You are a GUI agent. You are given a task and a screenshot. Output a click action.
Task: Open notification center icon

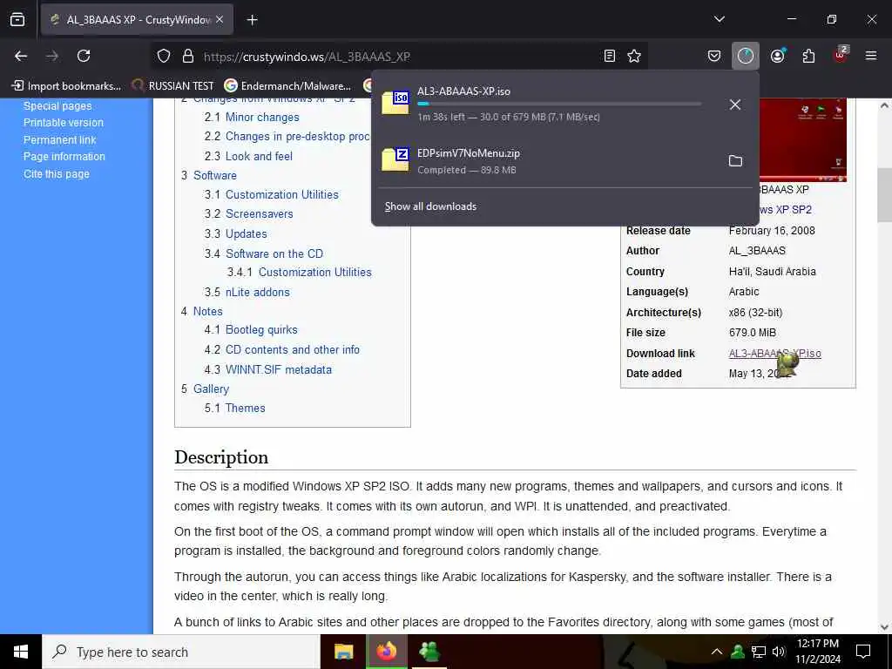pyautogui.click(x=863, y=652)
